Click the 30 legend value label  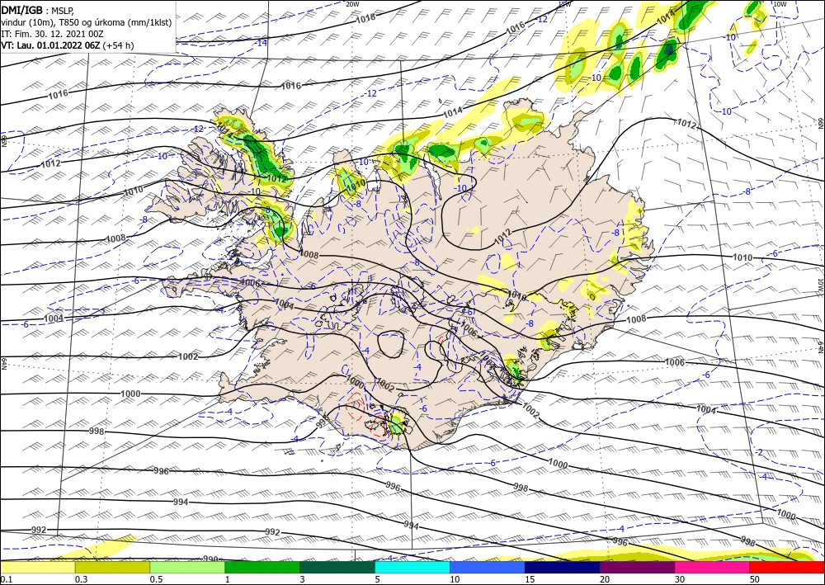point(680,579)
